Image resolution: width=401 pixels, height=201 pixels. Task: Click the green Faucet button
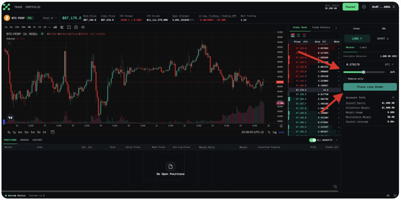tap(350, 7)
